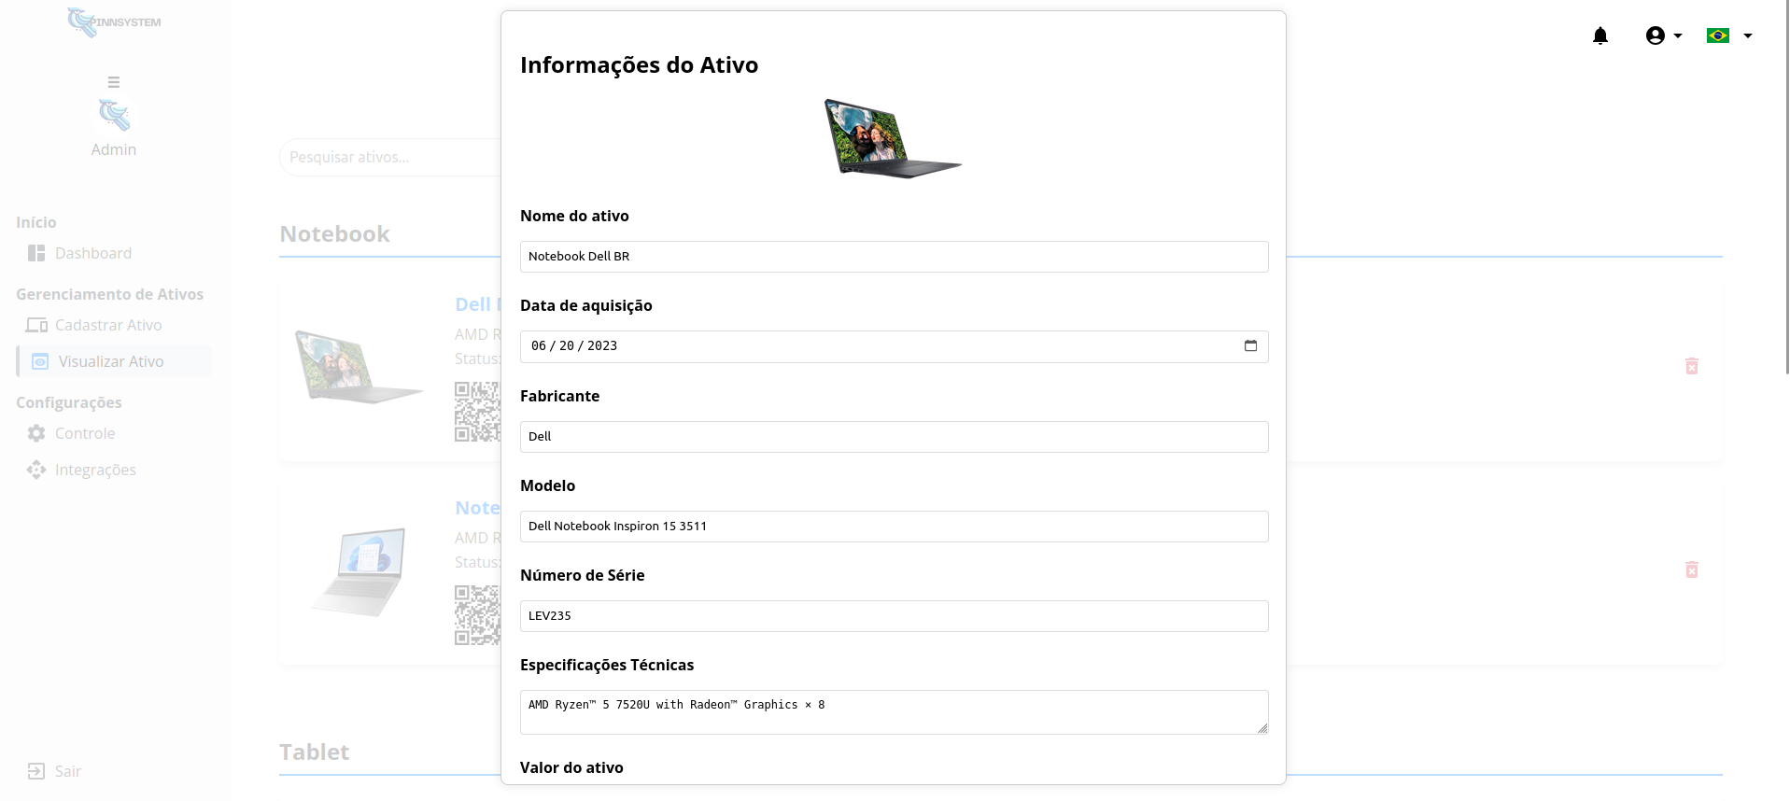The height and width of the screenshot is (801, 1790).
Task: Open Dashboard from the sidebar
Action: coord(93,253)
